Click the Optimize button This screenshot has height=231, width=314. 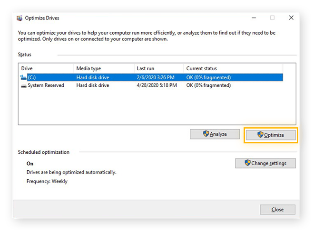pyautogui.click(x=271, y=135)
